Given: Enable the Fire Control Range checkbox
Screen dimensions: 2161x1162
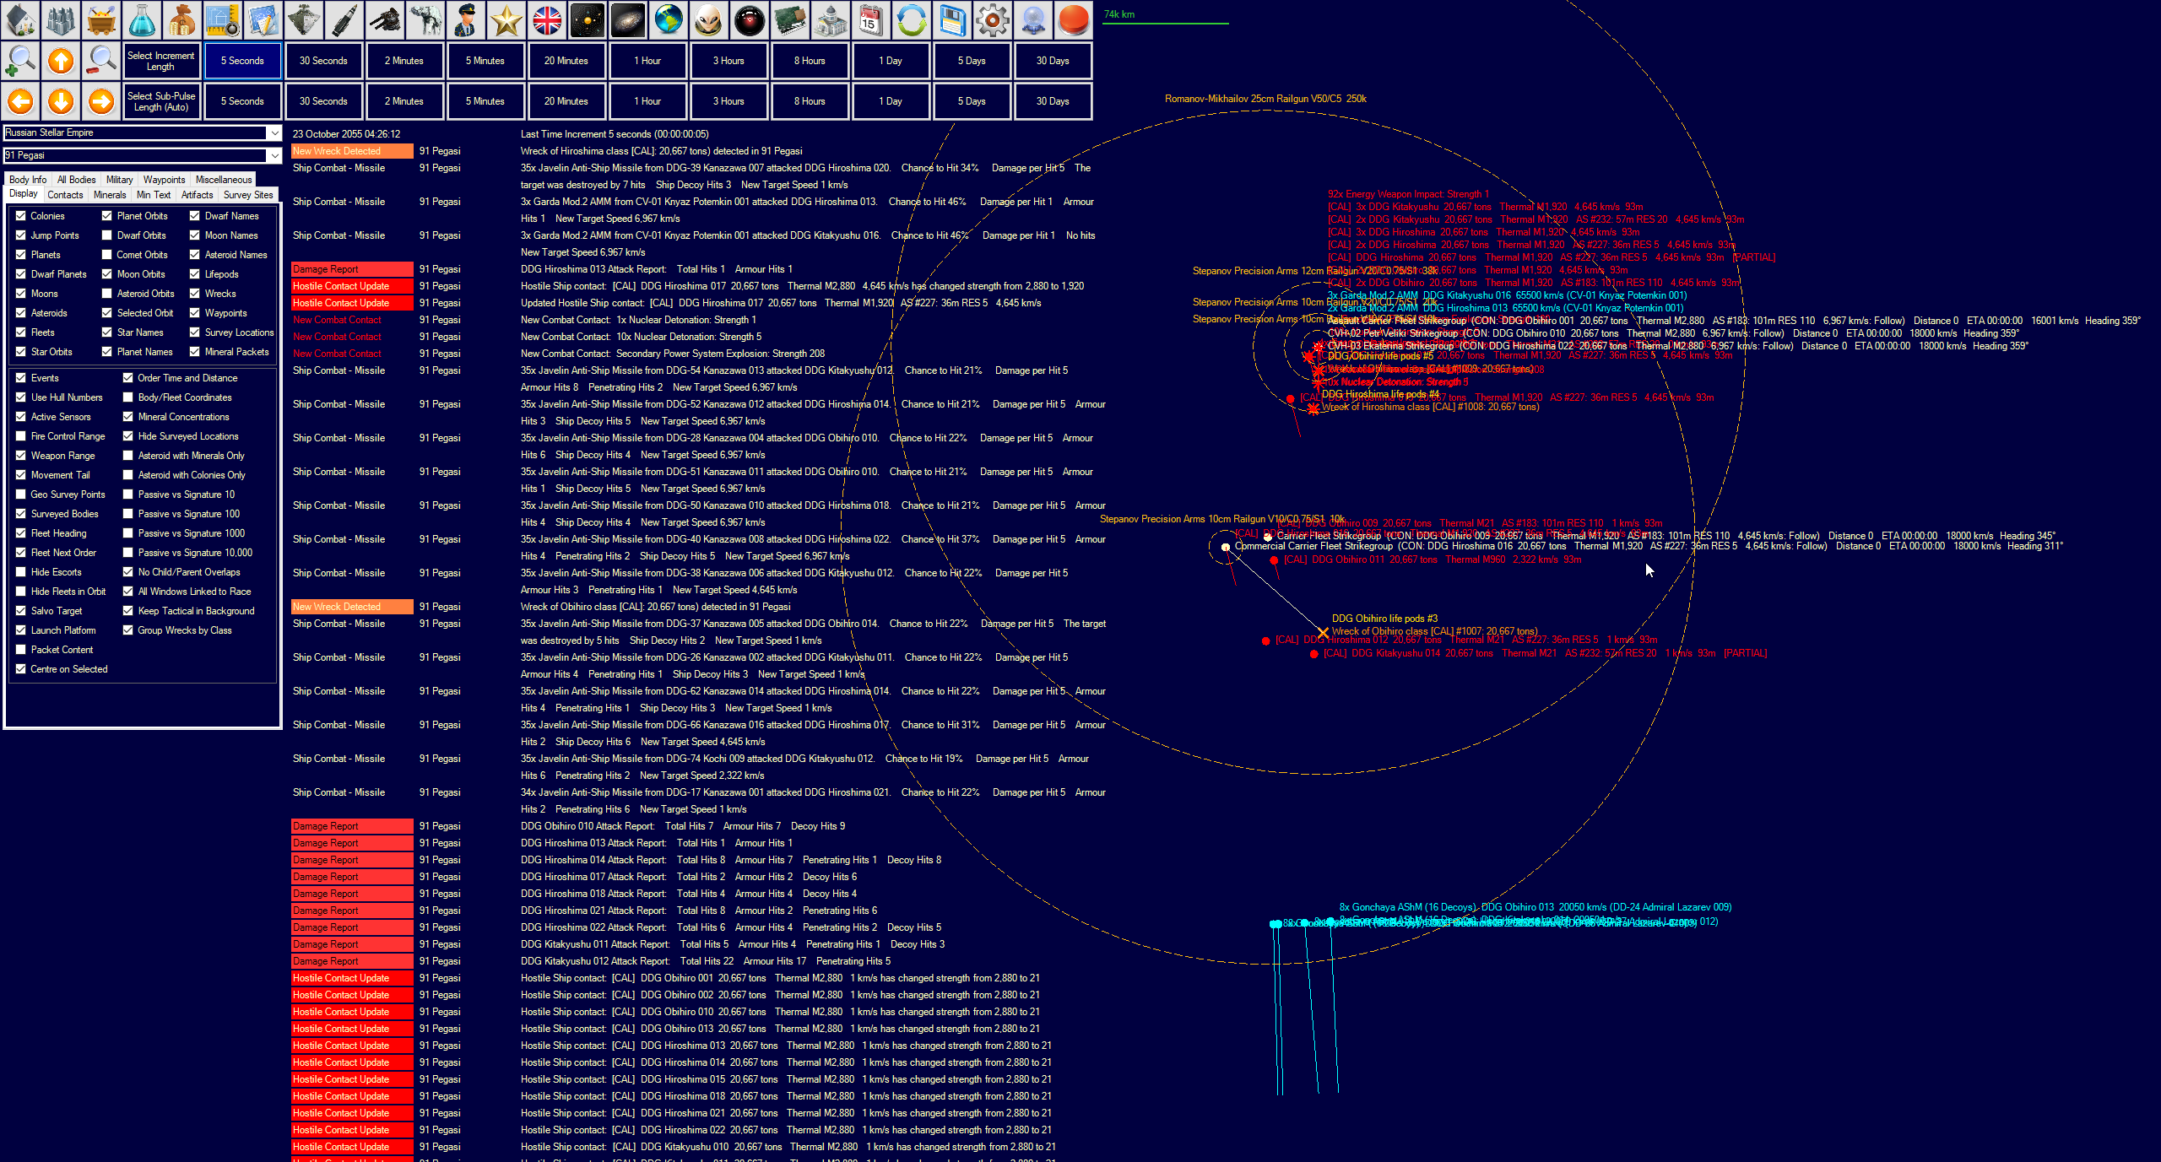Looking at the screenshot, I should [21, 436].
